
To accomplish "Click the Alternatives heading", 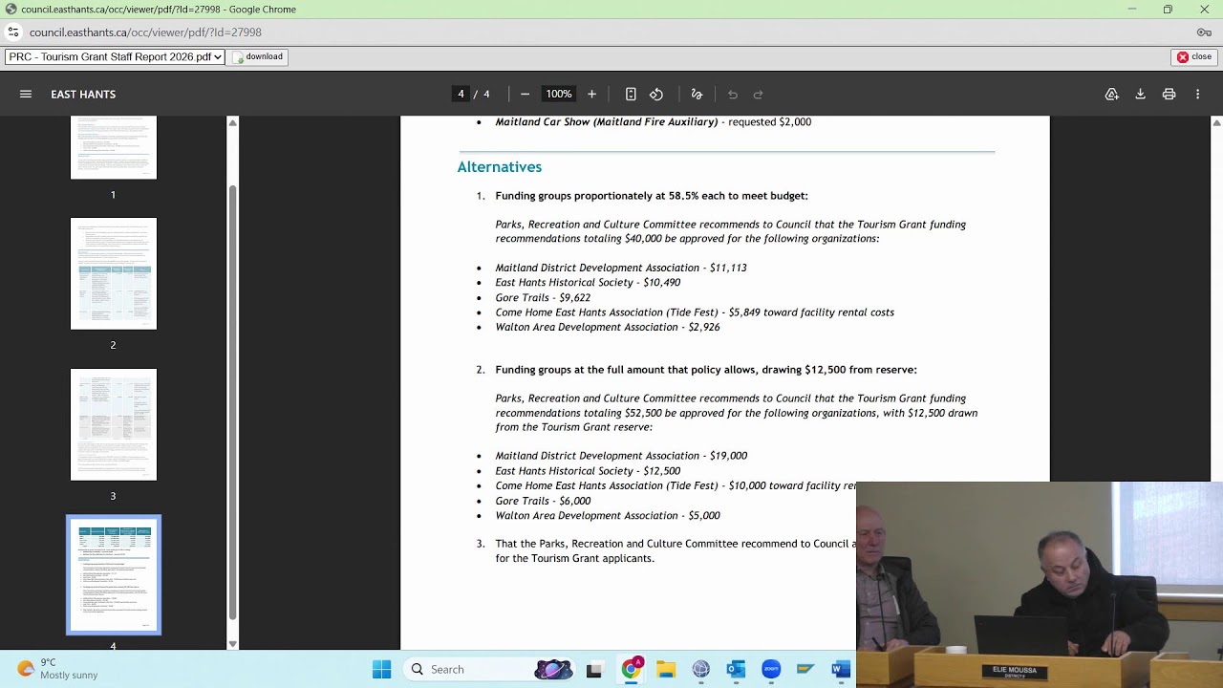I will (x=500, y=166).
